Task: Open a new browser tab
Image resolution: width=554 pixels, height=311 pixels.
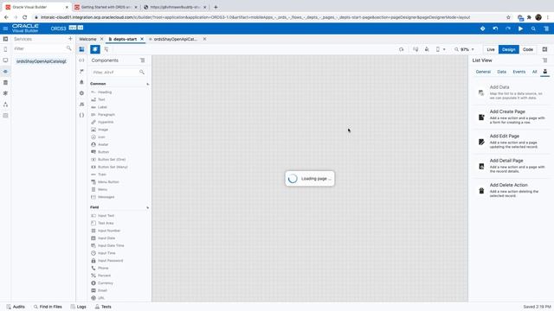Action: point(216,7)
